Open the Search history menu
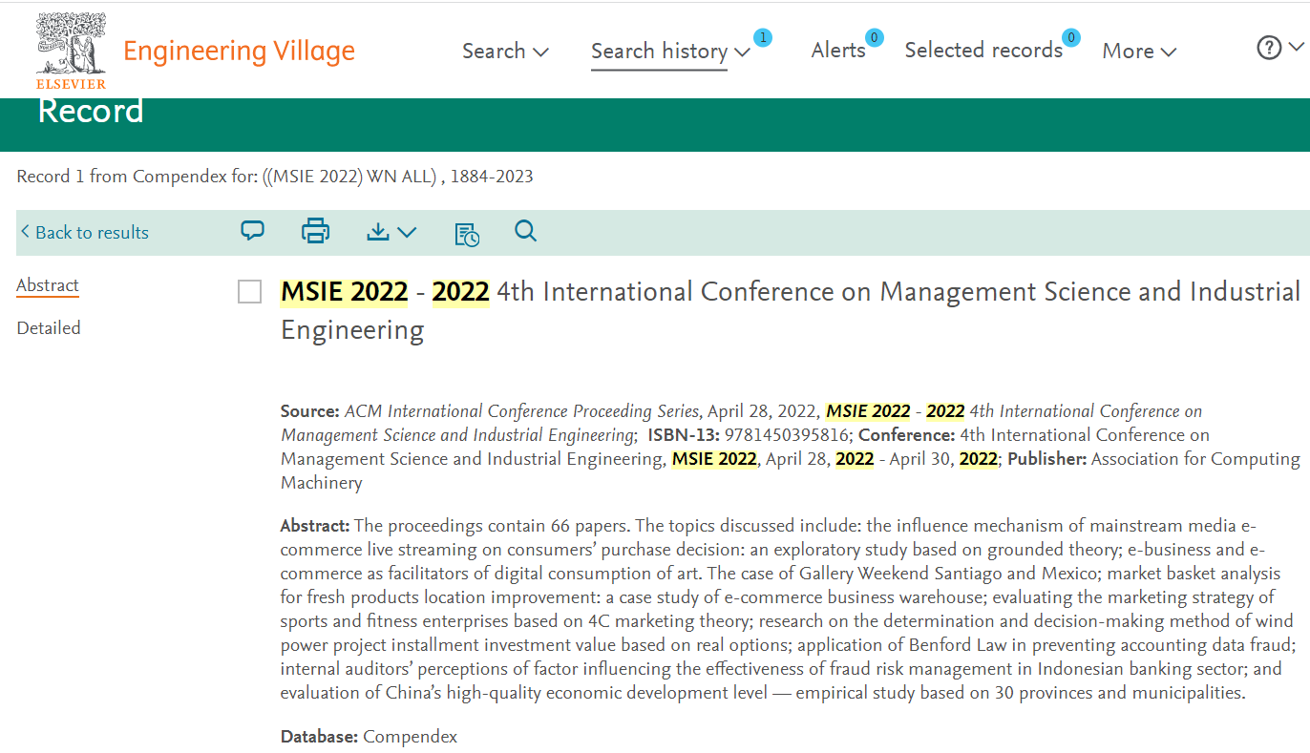 pos(670,51)
